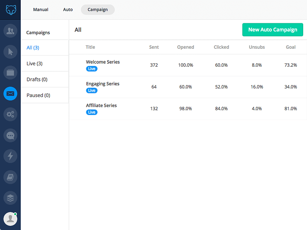Show Drafts (0) campaigns

pos(45,79)
